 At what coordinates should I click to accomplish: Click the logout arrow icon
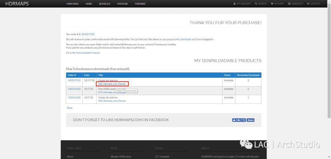click(308, 4)
